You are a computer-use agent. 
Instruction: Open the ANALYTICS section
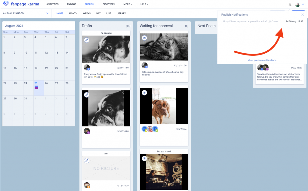52,4
